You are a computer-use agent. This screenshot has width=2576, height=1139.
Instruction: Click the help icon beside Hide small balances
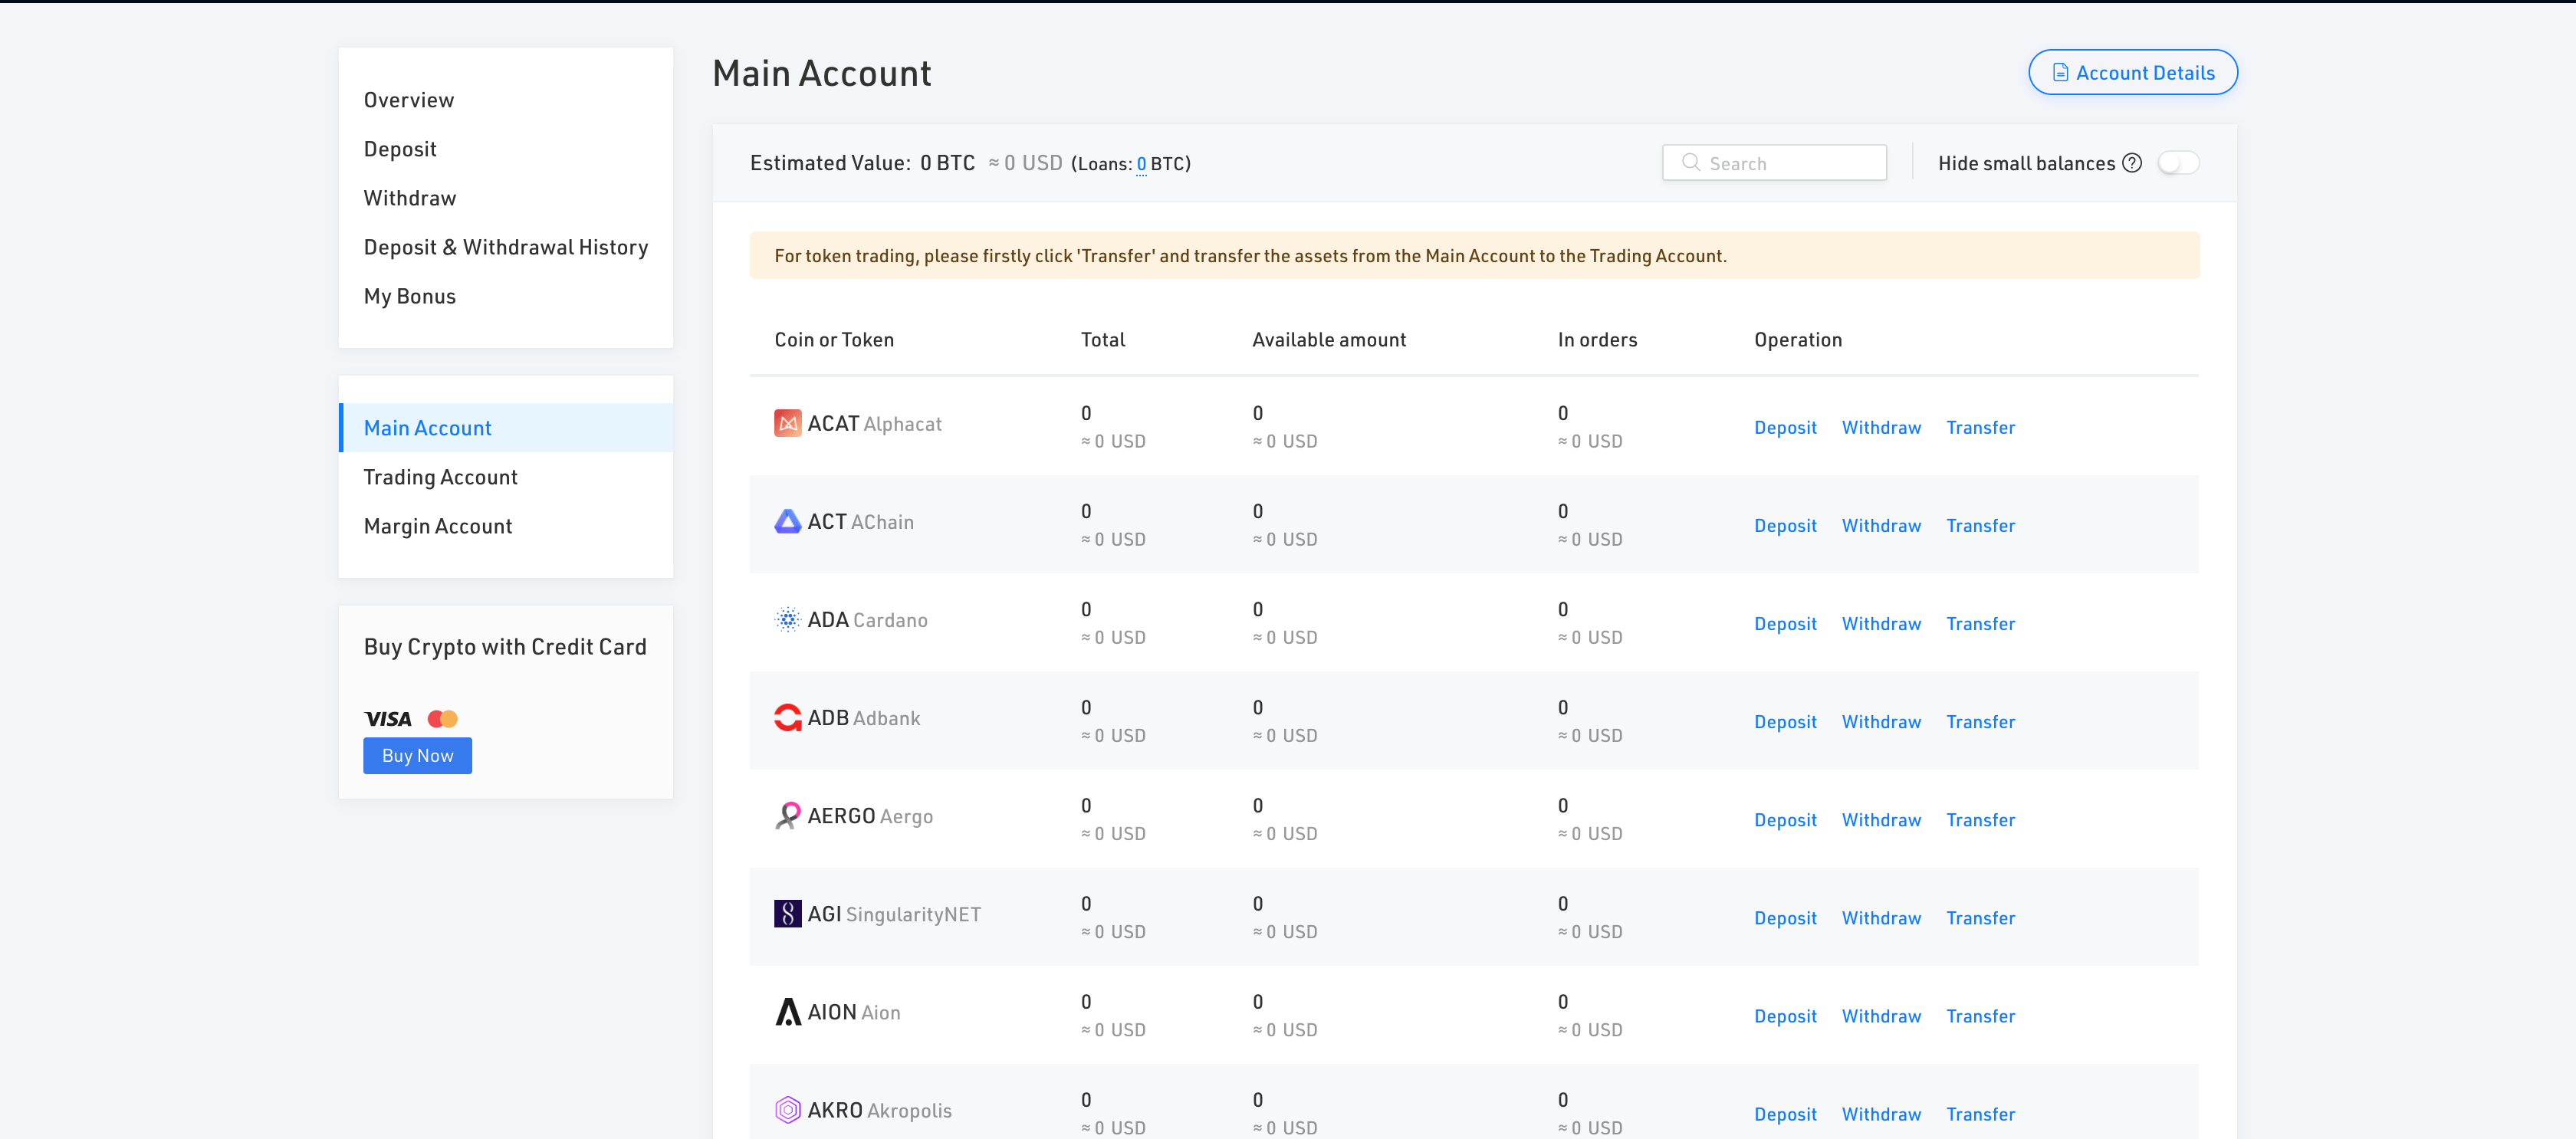[2131, 163]
